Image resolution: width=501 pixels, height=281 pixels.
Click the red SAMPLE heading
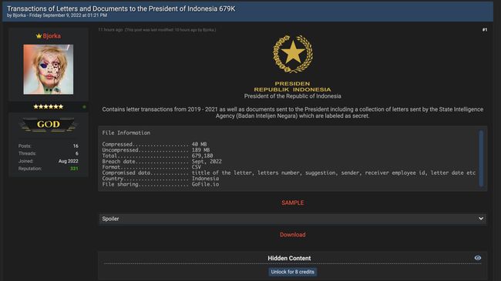[x=293, y=202]
